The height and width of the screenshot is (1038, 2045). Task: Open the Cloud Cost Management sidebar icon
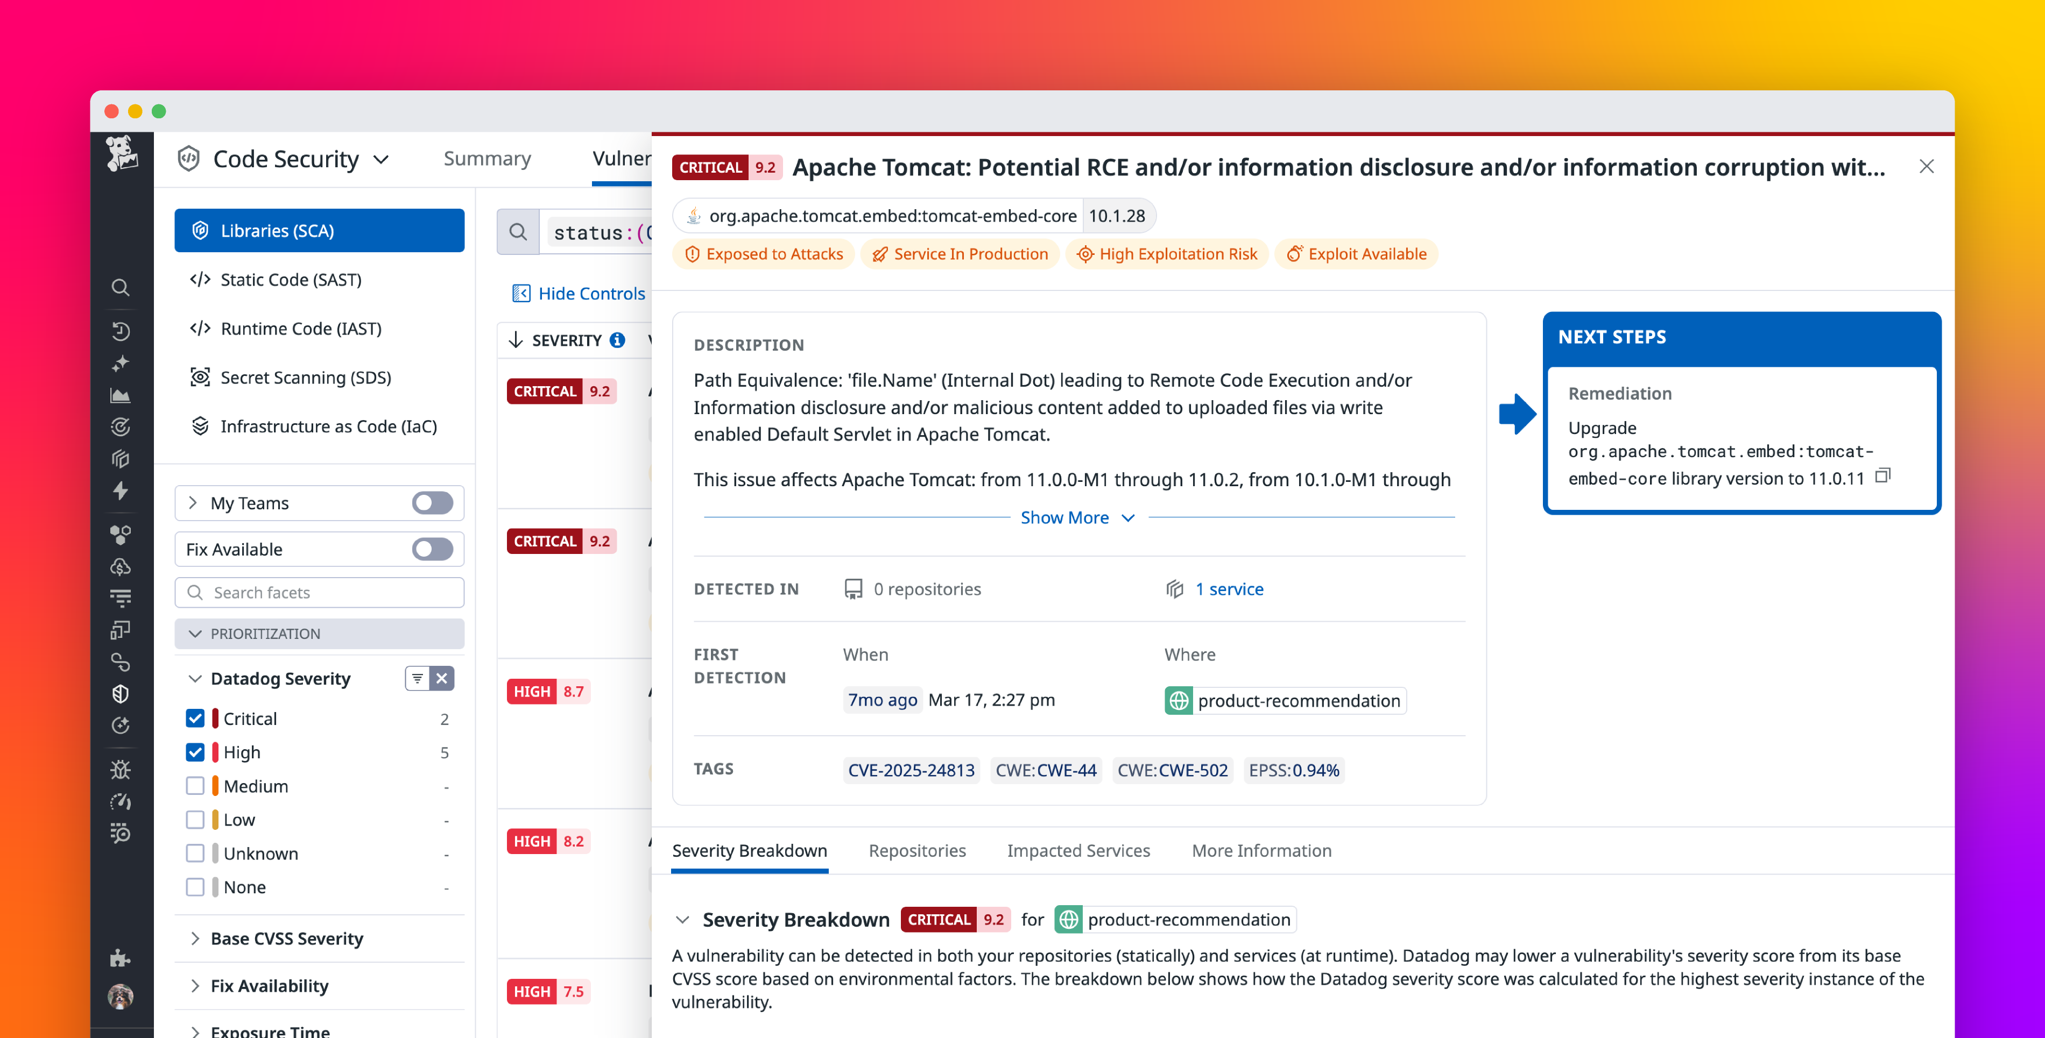coord(121,566)
